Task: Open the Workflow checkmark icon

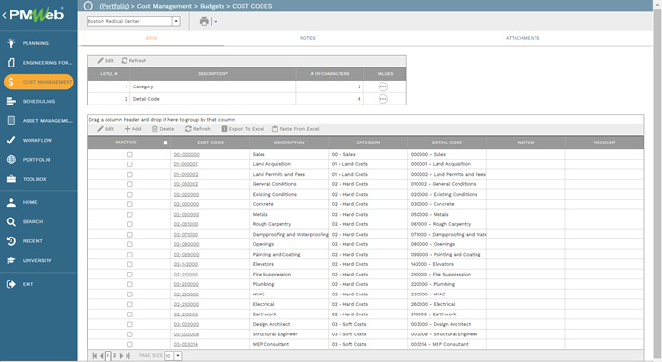Action: point(11,140)
